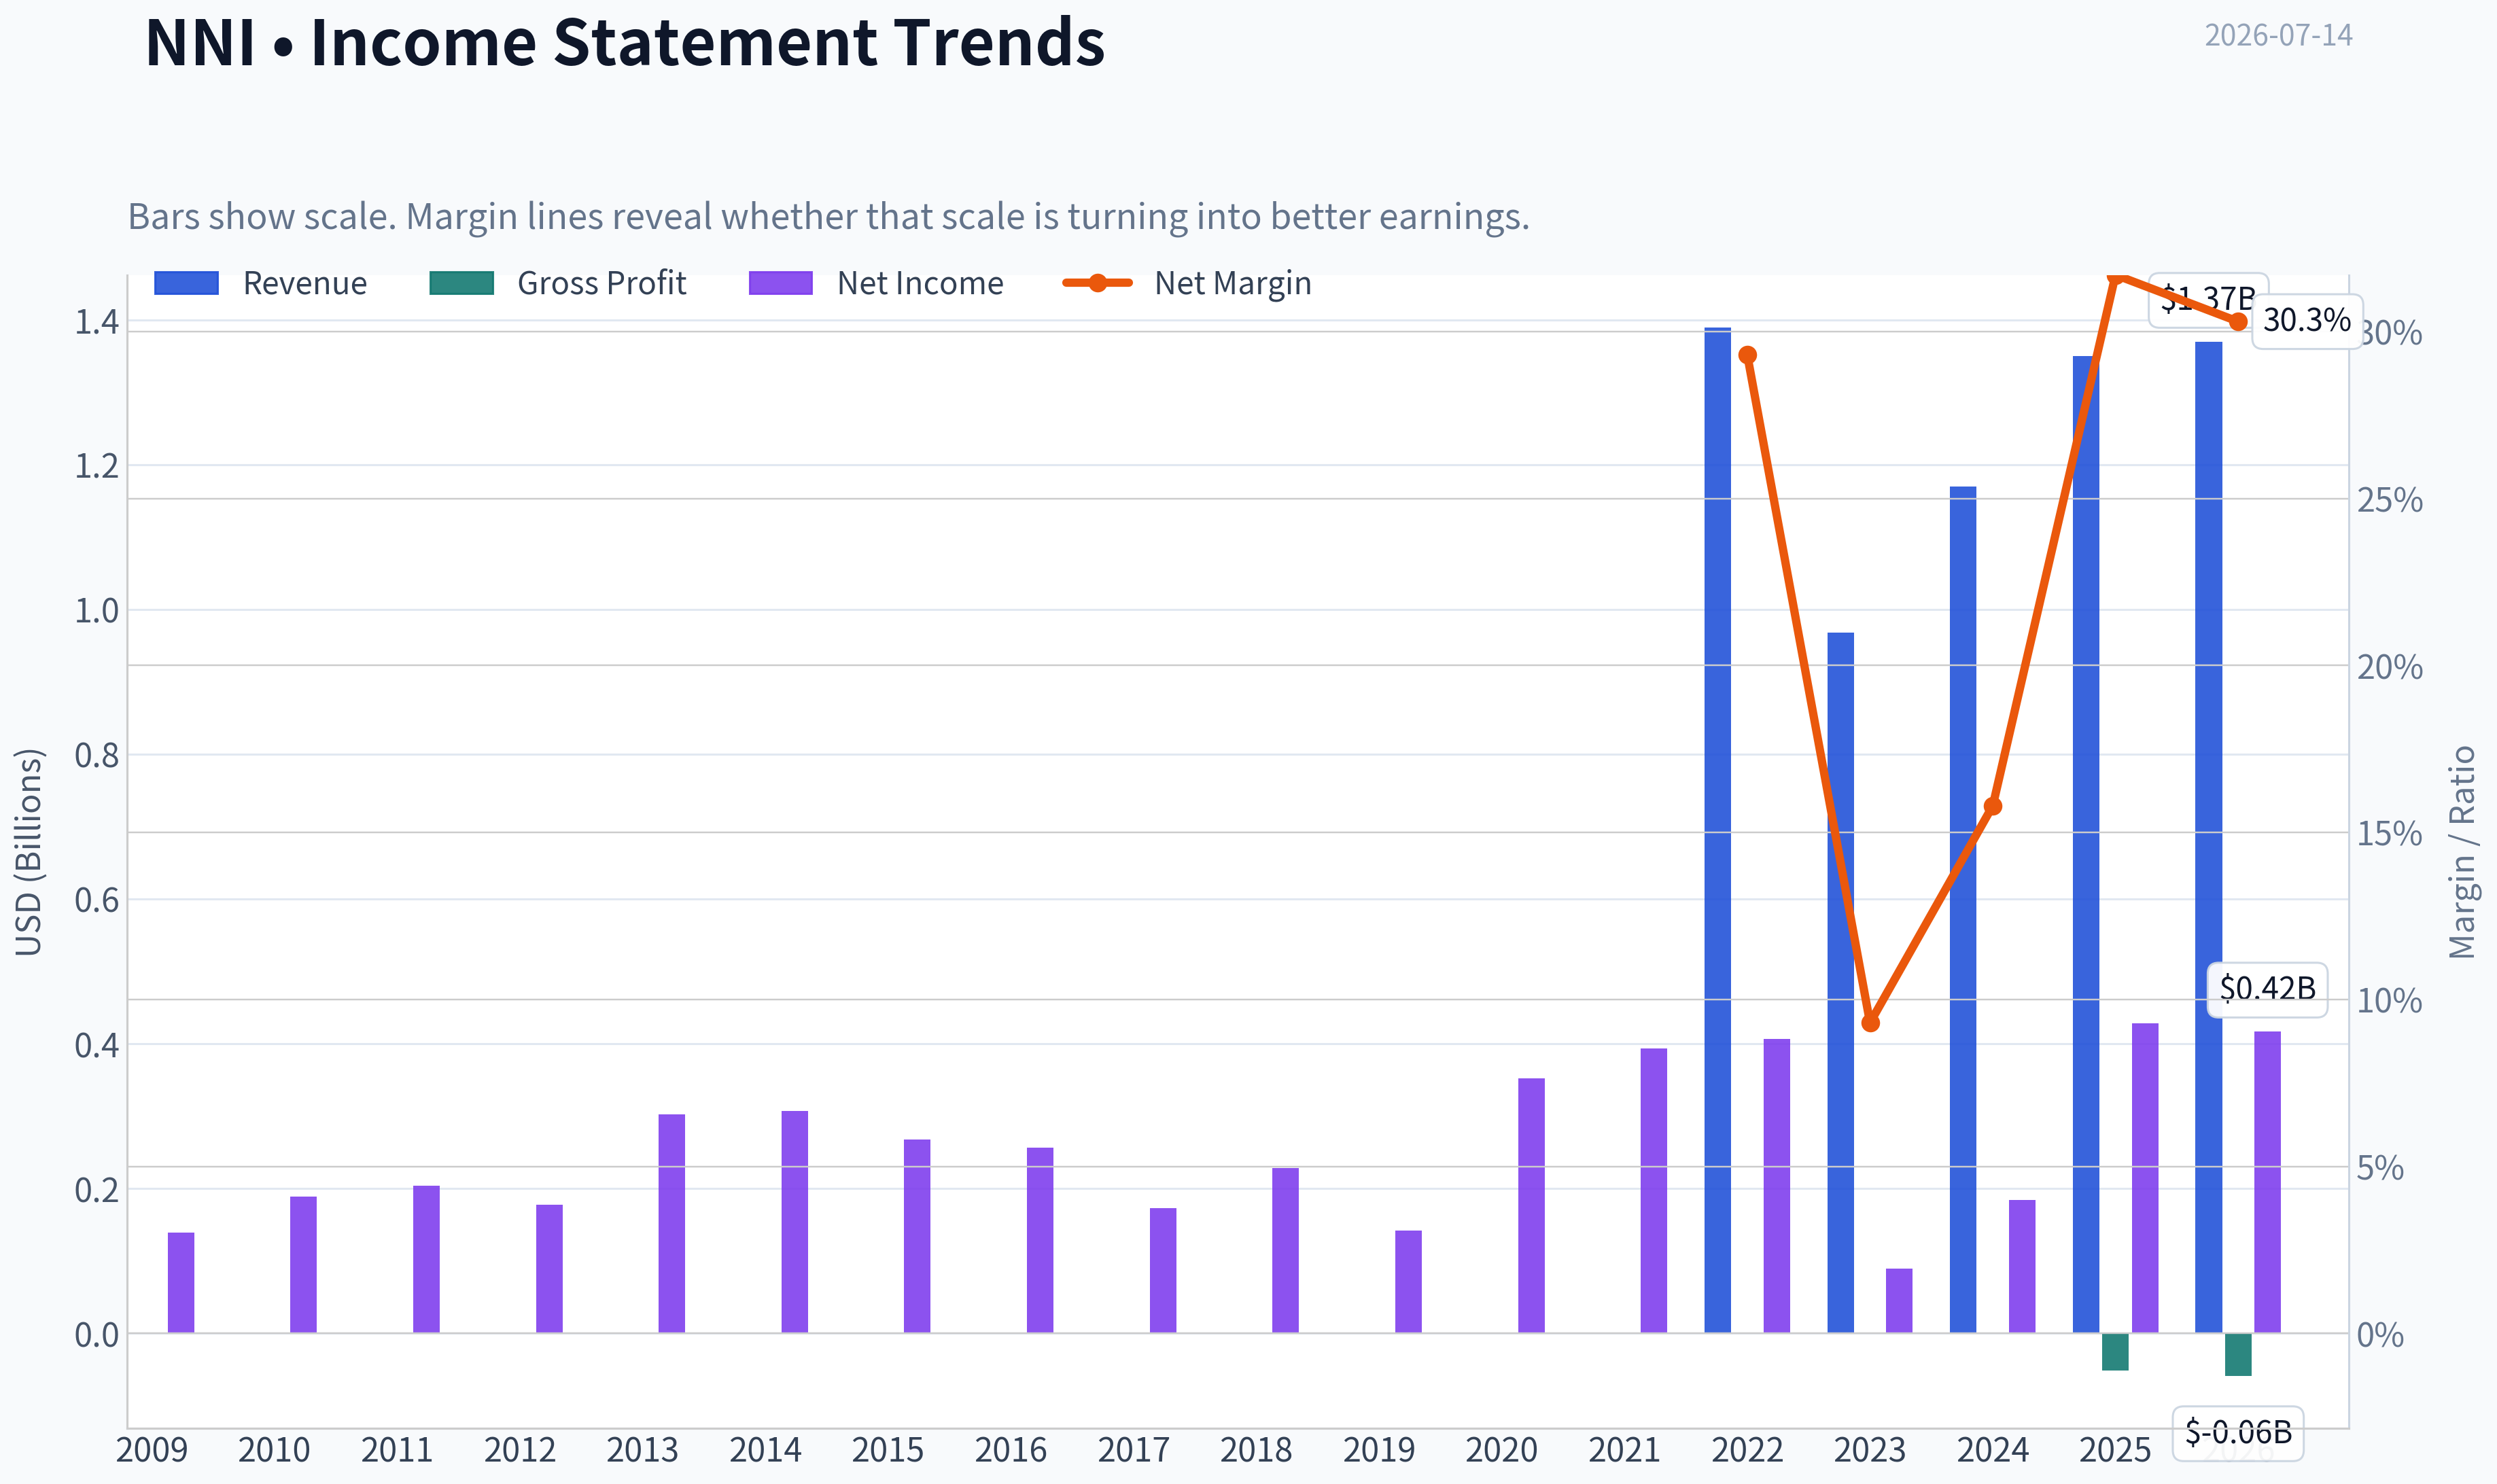The image size is (2497, 1484).
Task: Click the 2024 net margin data point
Action: (x=1993, y=806)
